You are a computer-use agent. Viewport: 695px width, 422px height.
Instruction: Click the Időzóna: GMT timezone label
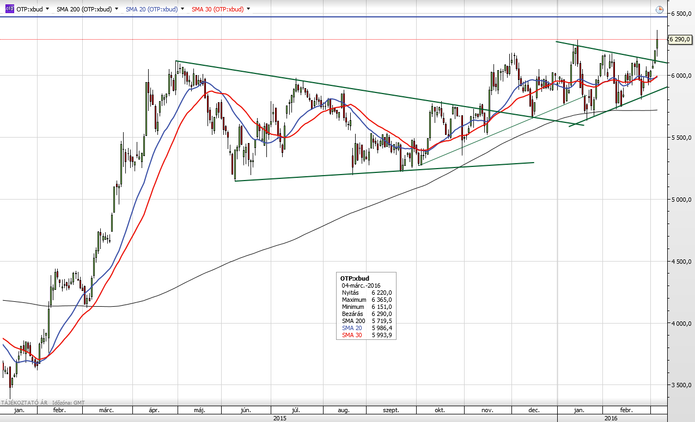pos(69,402)
